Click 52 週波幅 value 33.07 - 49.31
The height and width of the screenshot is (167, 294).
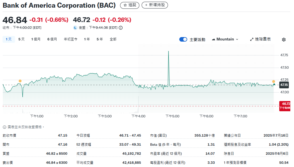[x=130, y=145]
